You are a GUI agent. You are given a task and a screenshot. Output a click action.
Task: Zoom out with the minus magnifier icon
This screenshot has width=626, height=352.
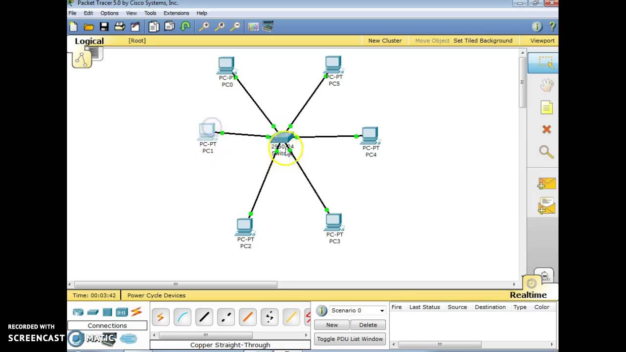[235, 27]
